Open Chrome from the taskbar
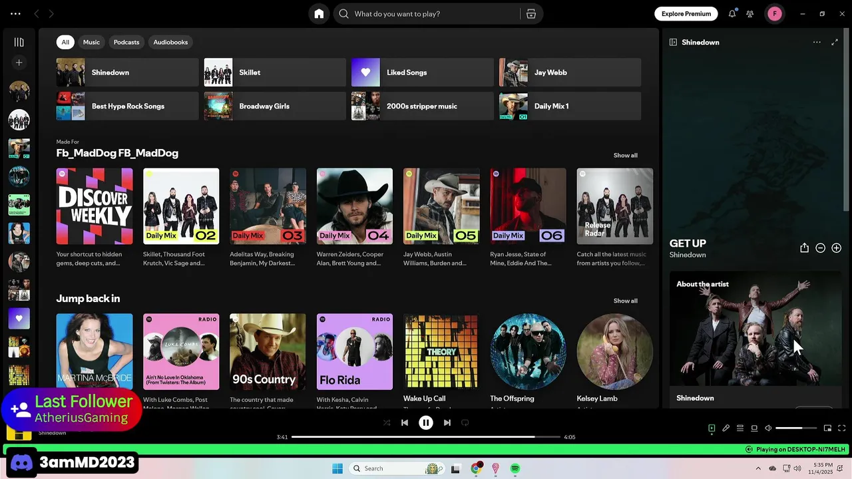Viewport: 852px width, 479px height. pos(476,468)
